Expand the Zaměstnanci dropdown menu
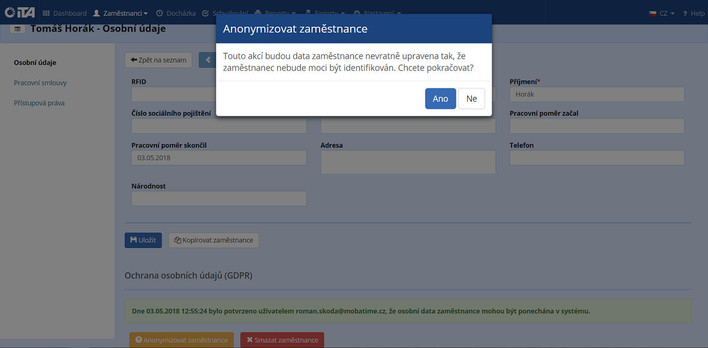The image size is (708, 348). coord(120,13)
